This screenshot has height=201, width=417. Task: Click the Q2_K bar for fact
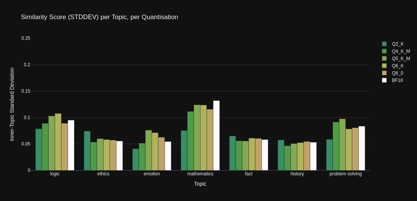click(232, 153)
